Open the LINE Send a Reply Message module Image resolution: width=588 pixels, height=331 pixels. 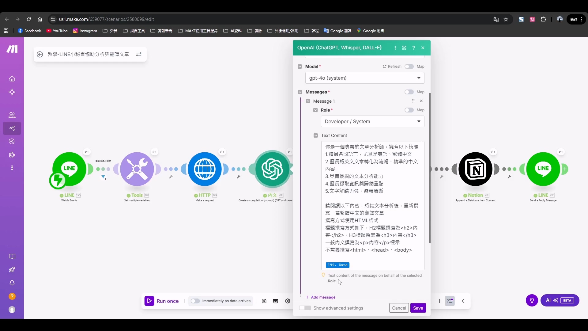pos(543,169)
